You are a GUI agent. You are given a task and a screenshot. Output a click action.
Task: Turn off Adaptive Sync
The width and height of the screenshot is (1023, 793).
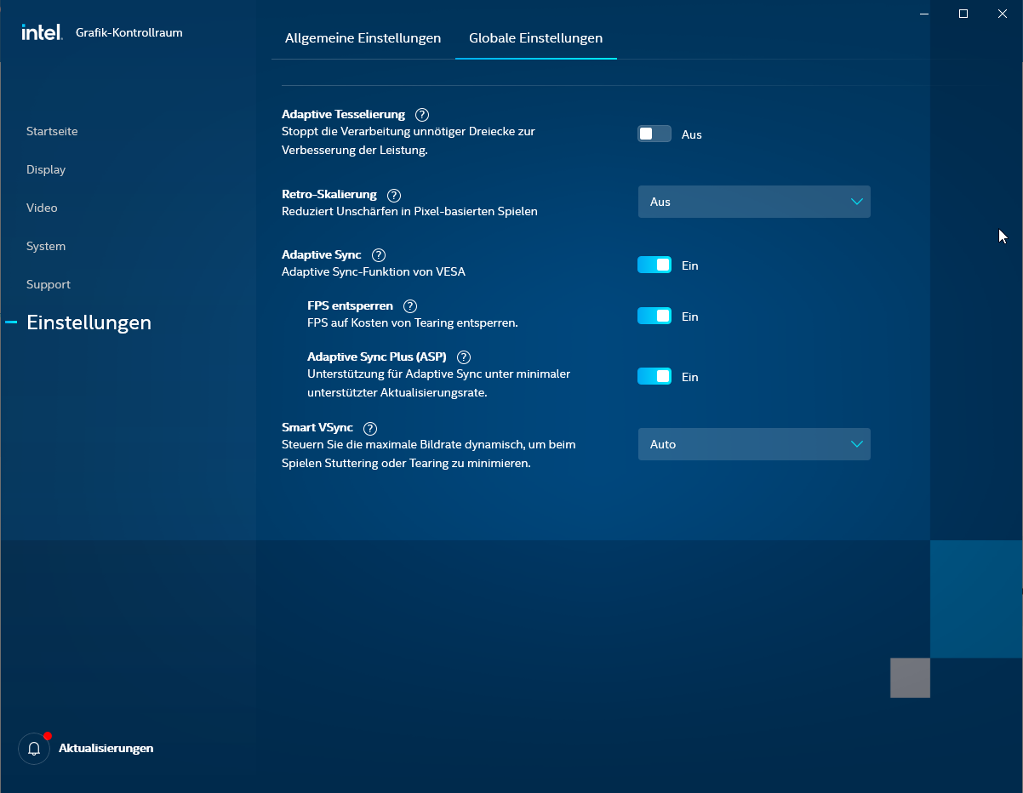pyautogui.click(x=654, y=265)
